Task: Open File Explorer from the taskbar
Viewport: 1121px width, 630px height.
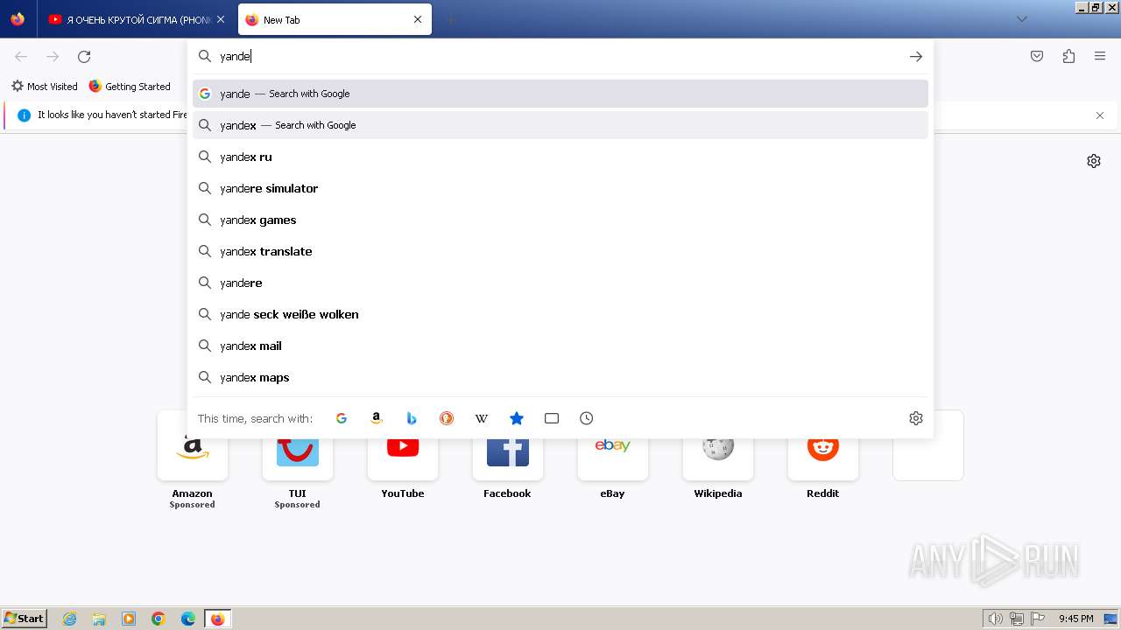Action: coord(99,619)
